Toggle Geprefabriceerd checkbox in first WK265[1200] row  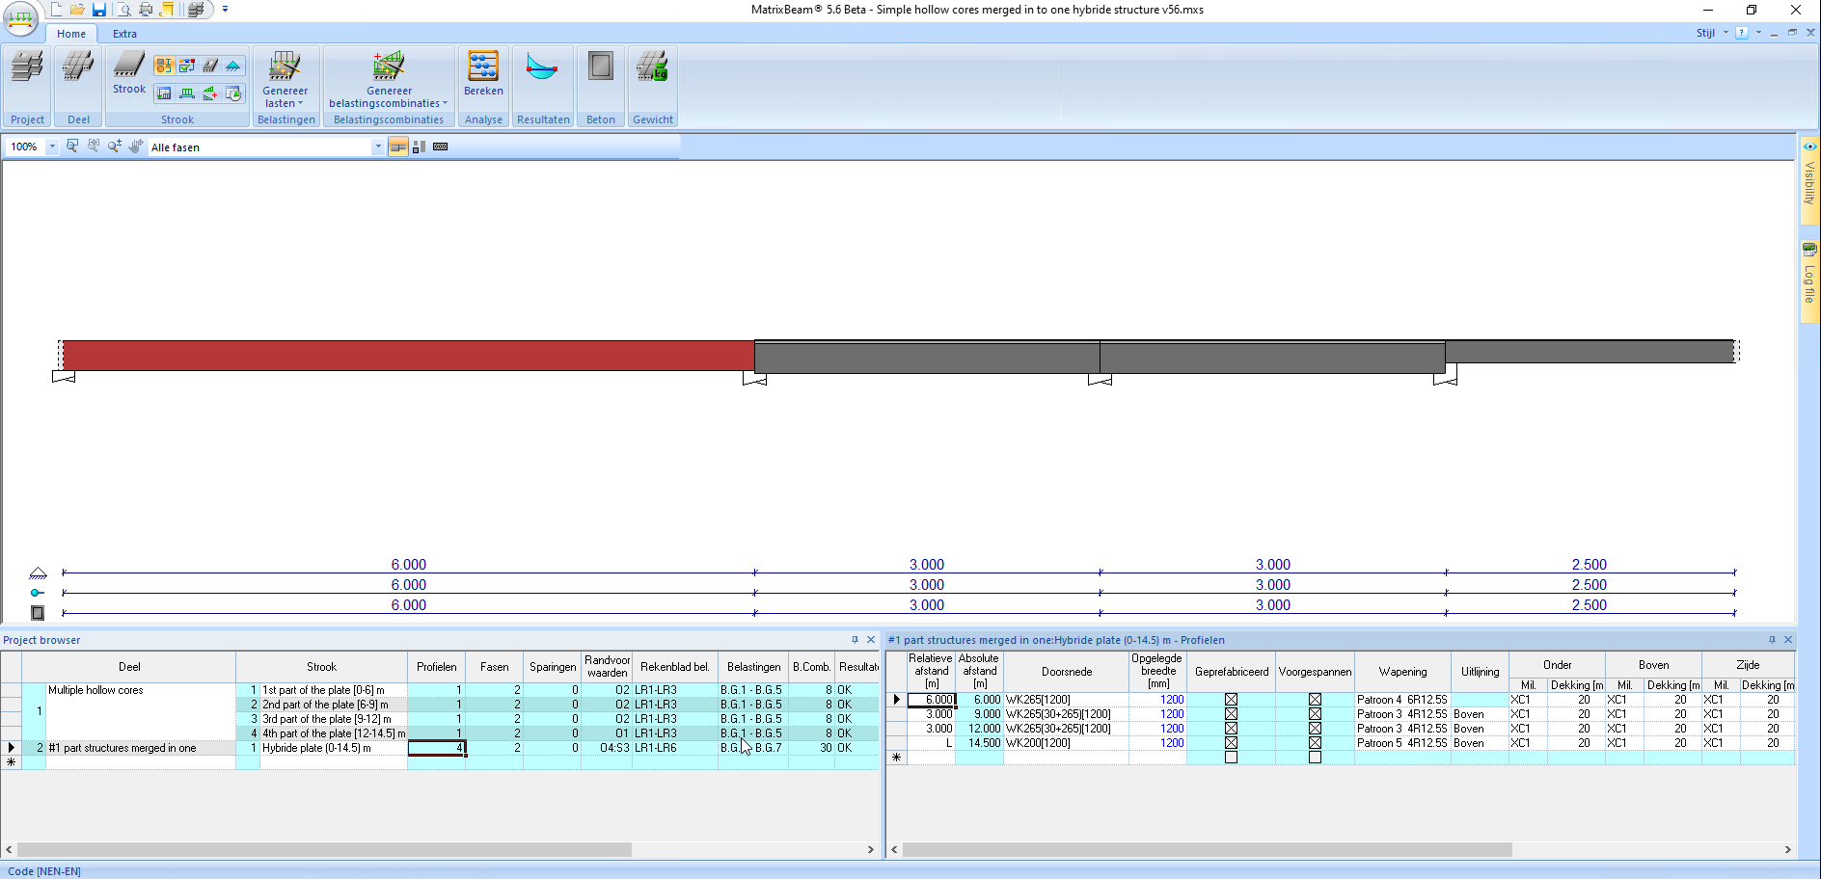[1231, 700]
